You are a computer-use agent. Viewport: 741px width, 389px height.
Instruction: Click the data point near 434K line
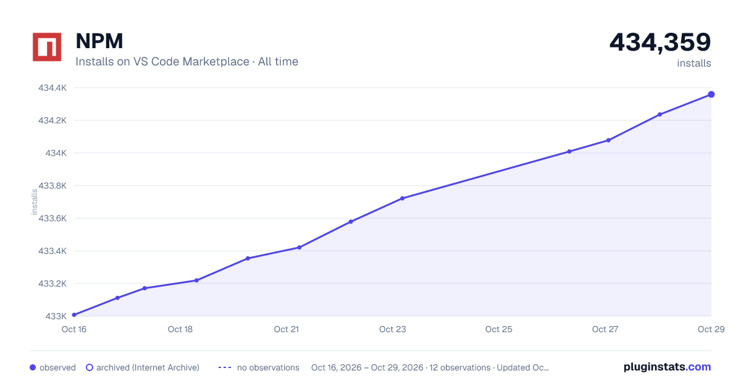(x=569, y=151)
